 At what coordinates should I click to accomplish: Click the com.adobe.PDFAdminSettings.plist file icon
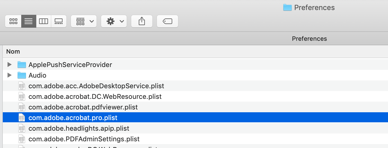click(x=22, y=139)
